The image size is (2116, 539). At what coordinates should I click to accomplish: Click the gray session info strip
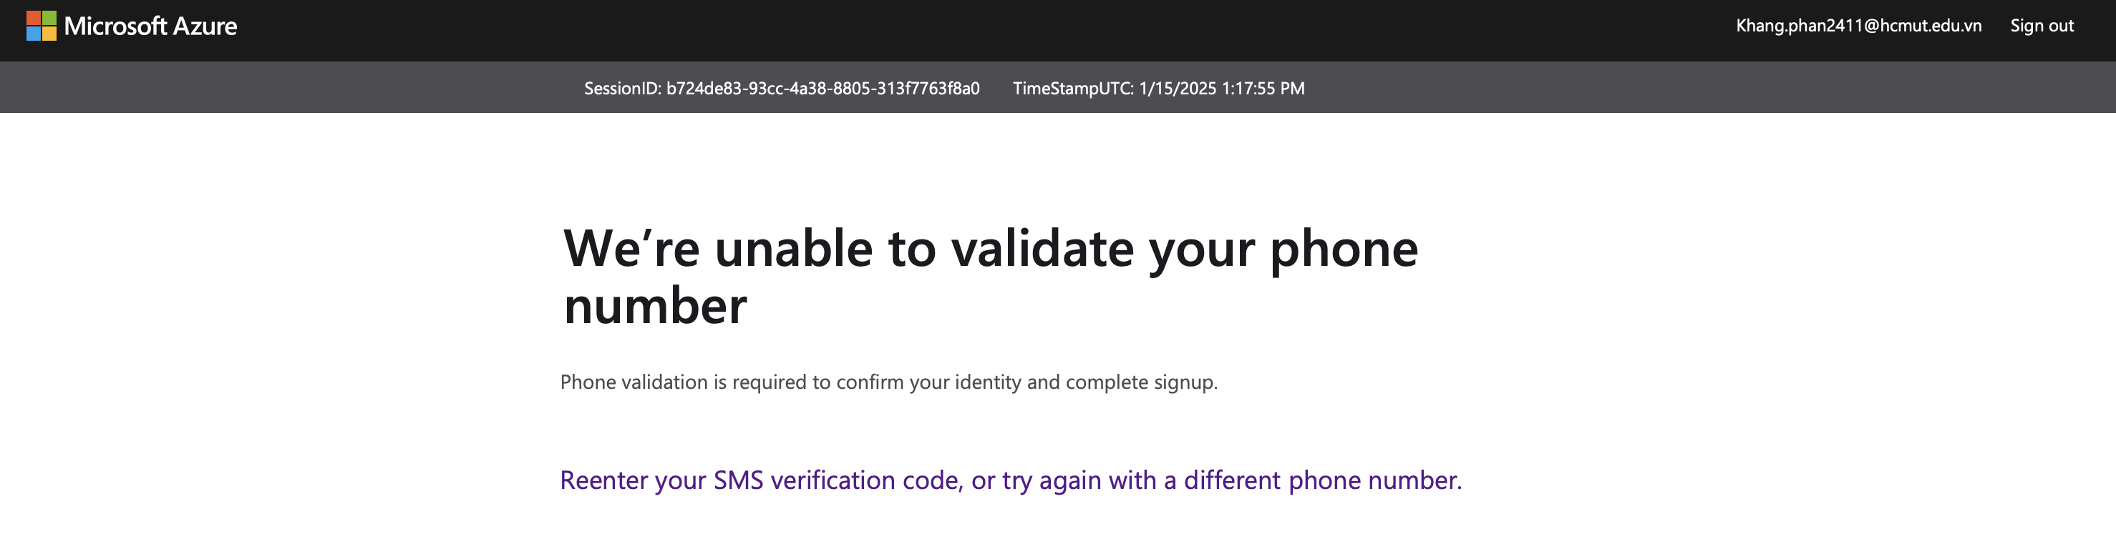(1058, 87)
